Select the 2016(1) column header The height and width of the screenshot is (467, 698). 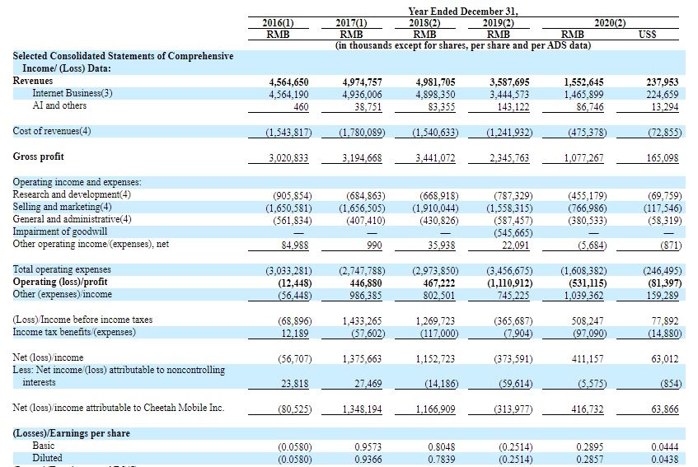click(278, 23)
